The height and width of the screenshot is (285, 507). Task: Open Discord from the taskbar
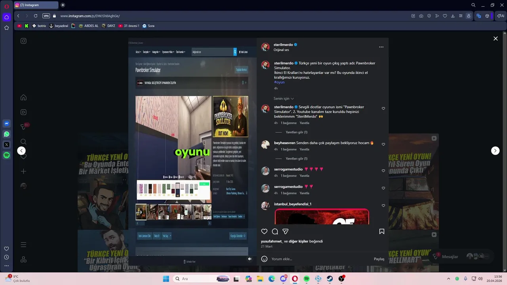[x=283, y=279]
